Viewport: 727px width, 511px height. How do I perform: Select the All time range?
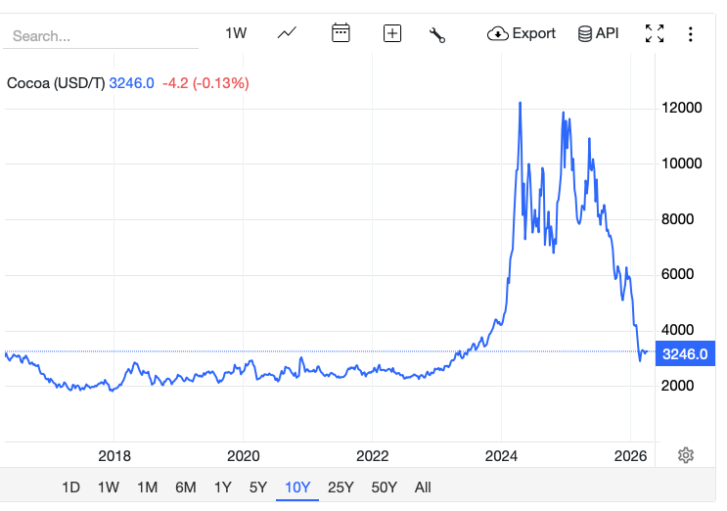(x=423, y=488)
